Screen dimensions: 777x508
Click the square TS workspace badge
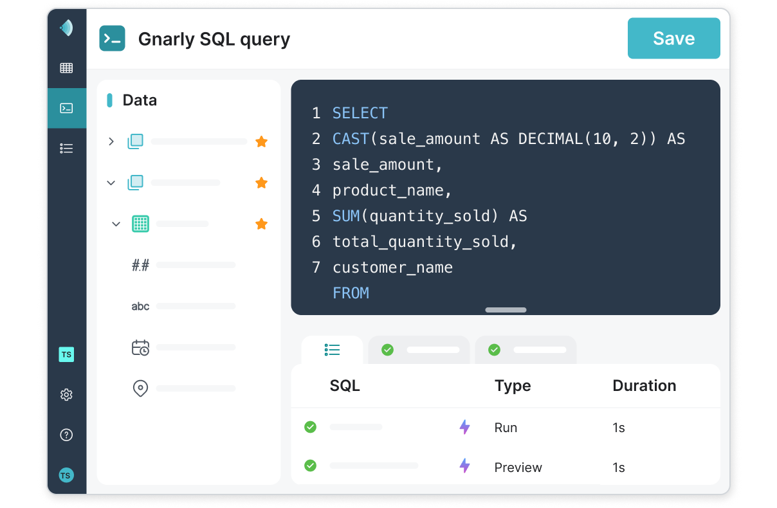(66, 354)
